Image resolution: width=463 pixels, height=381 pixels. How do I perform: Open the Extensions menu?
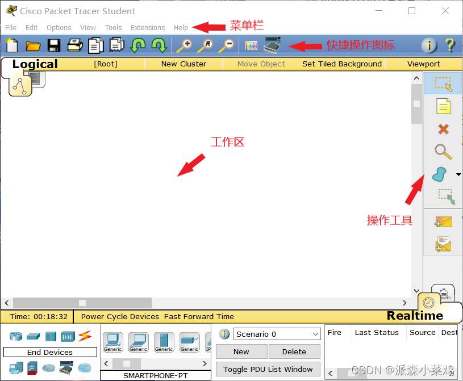(148, 27)
